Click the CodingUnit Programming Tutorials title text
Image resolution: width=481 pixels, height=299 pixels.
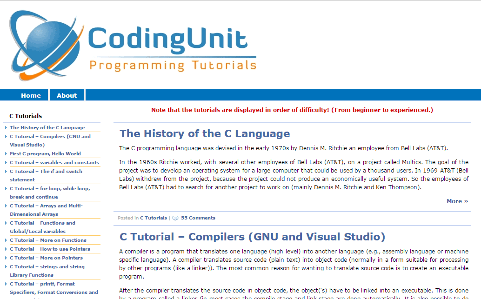(x=173, y=49)
